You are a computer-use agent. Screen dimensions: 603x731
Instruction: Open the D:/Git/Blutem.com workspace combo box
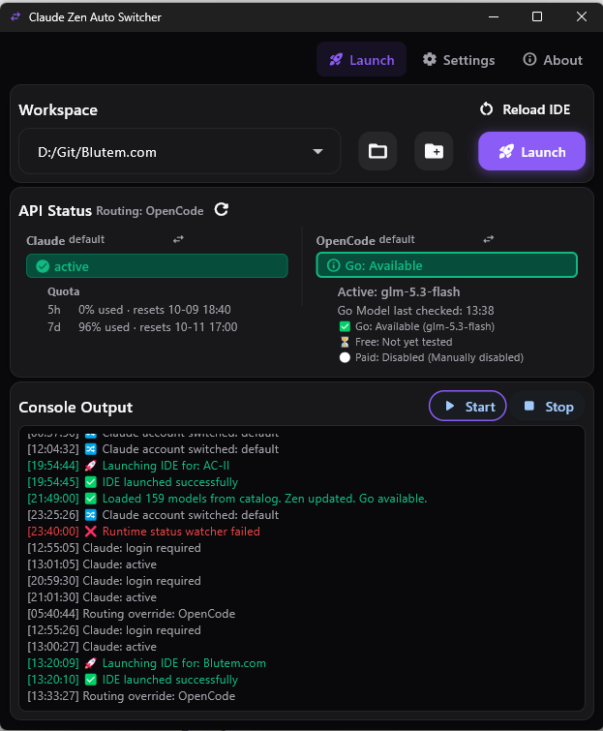point(179,151)
